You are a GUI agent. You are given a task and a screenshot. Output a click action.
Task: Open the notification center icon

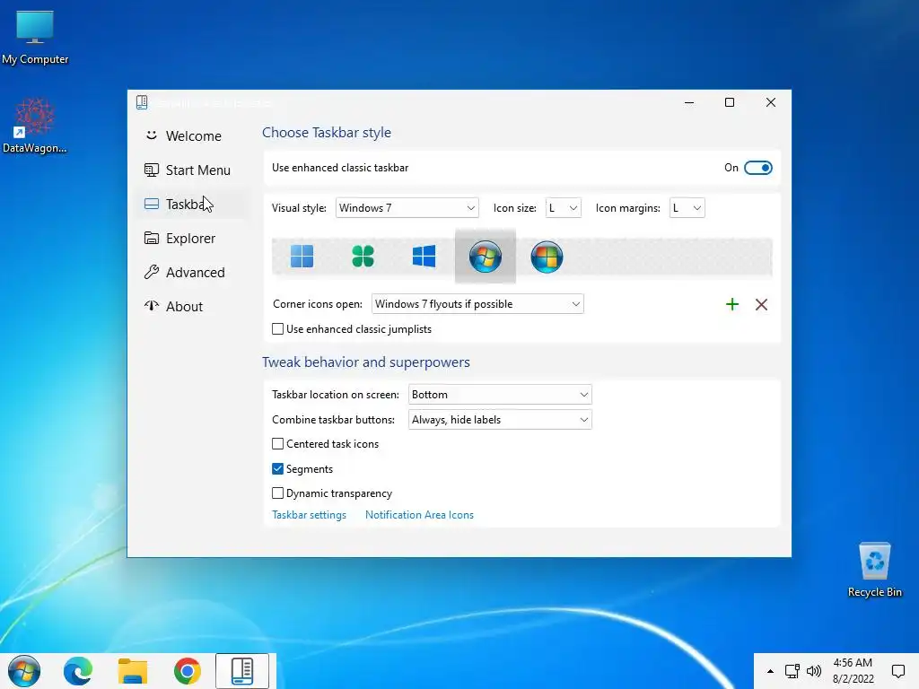click(x=897, y=671)
